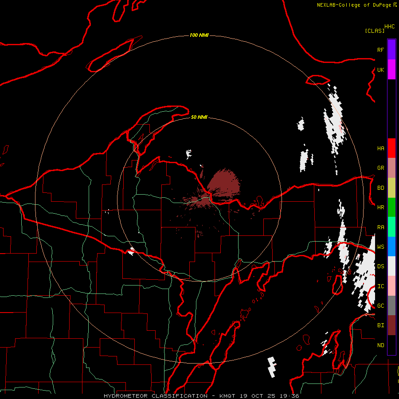The image size is (399, 399).
Task: Click the IC pink legend swatch
Action: tap(391, 286)
